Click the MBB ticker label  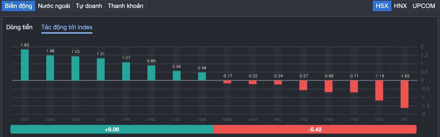(227, 120)
